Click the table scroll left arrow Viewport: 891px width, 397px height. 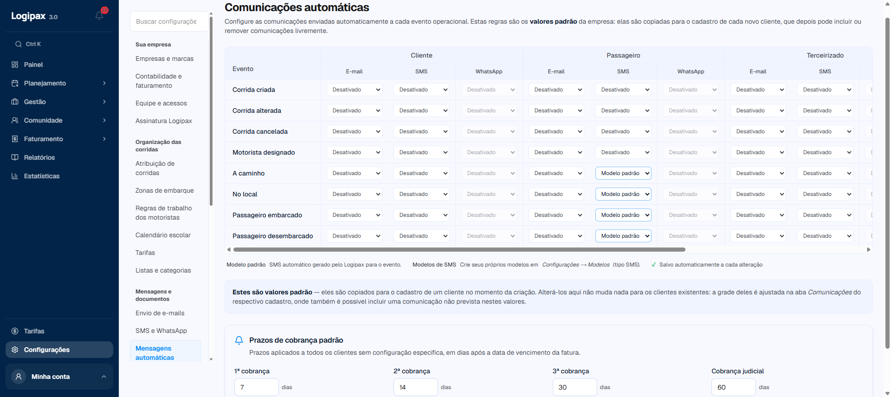229,250
